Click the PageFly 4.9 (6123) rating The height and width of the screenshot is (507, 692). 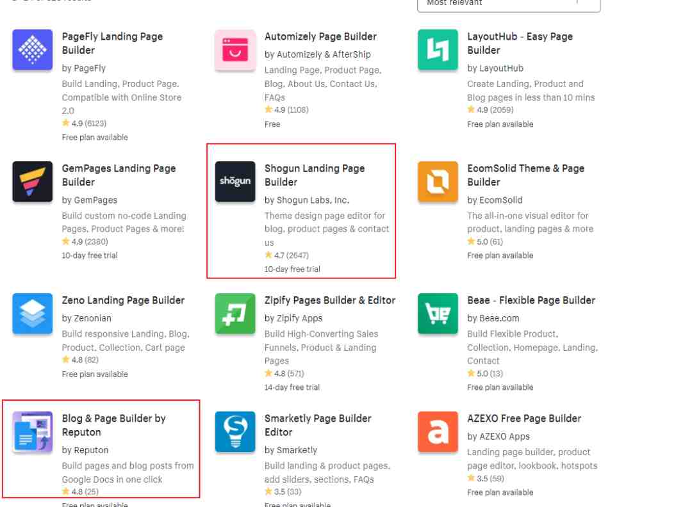point(85,124)
